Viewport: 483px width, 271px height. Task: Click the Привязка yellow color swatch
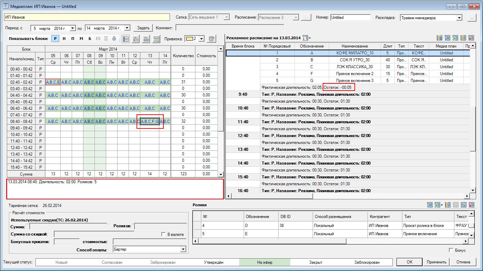[x=189, y=39]
